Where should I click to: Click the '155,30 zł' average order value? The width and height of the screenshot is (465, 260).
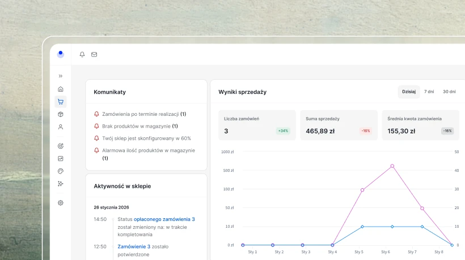pyautogui.click(x=401, y=131)
